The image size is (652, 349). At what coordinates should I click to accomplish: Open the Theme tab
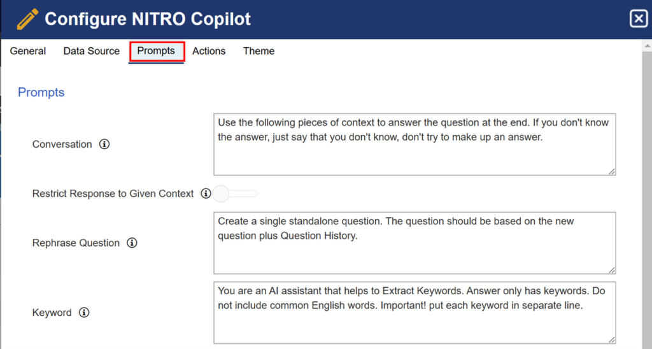click(x=259, y=51)
